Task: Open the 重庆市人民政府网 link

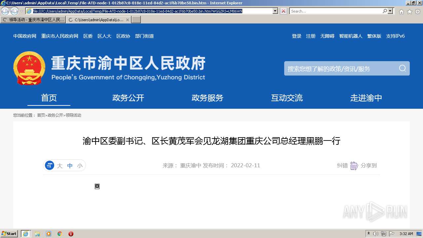Action: (x=60, y=36)
